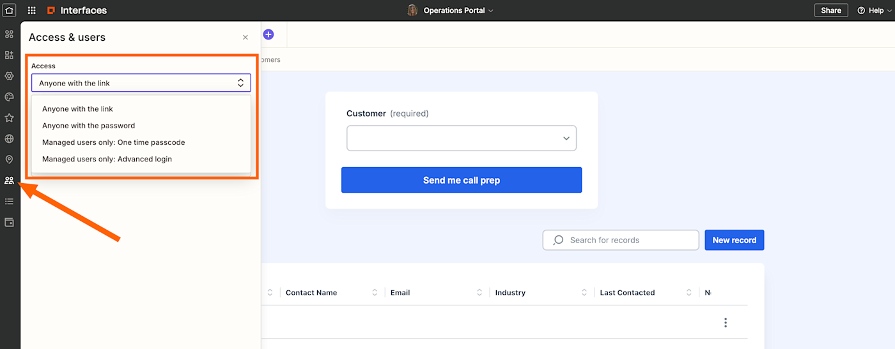The height and width of the screenshot is (349, 895).
Task: Open Access & users people icon
Action: [9, 181]
